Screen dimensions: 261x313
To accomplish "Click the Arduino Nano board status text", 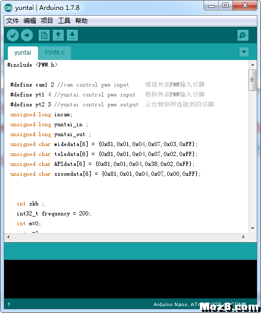I will [200, 305].
